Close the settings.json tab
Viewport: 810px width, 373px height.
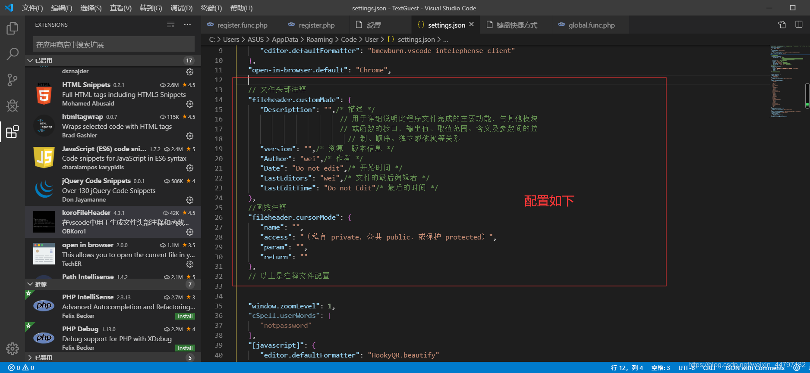(472, 25)
